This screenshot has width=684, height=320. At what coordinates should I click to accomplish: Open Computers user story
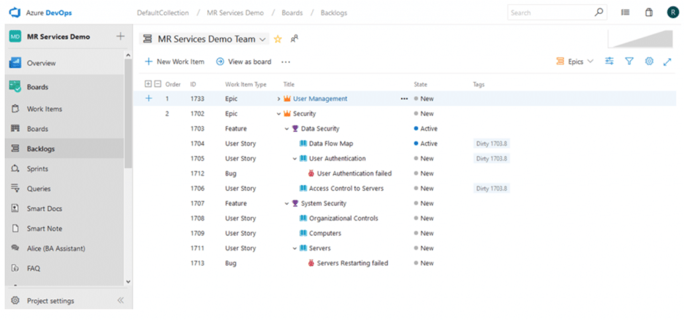[325, 233]
